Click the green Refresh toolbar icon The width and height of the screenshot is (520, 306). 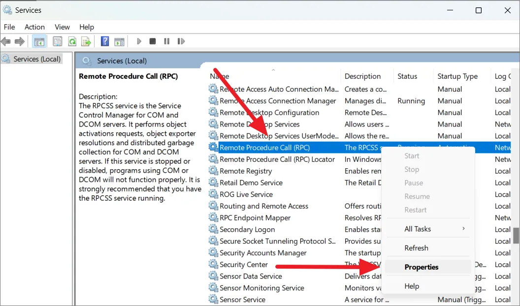pyautogui.click(x=72, y=42)
